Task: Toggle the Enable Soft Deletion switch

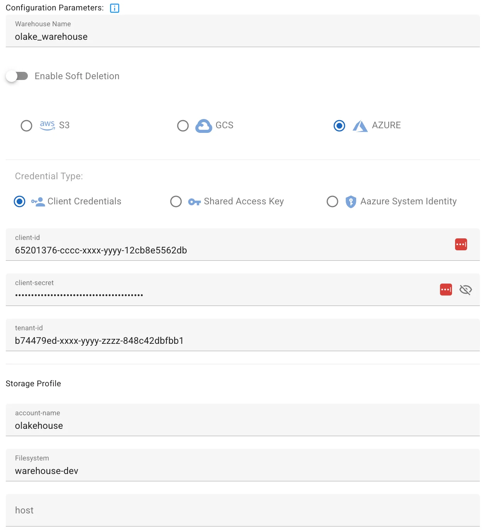Action: pos(17,76)
